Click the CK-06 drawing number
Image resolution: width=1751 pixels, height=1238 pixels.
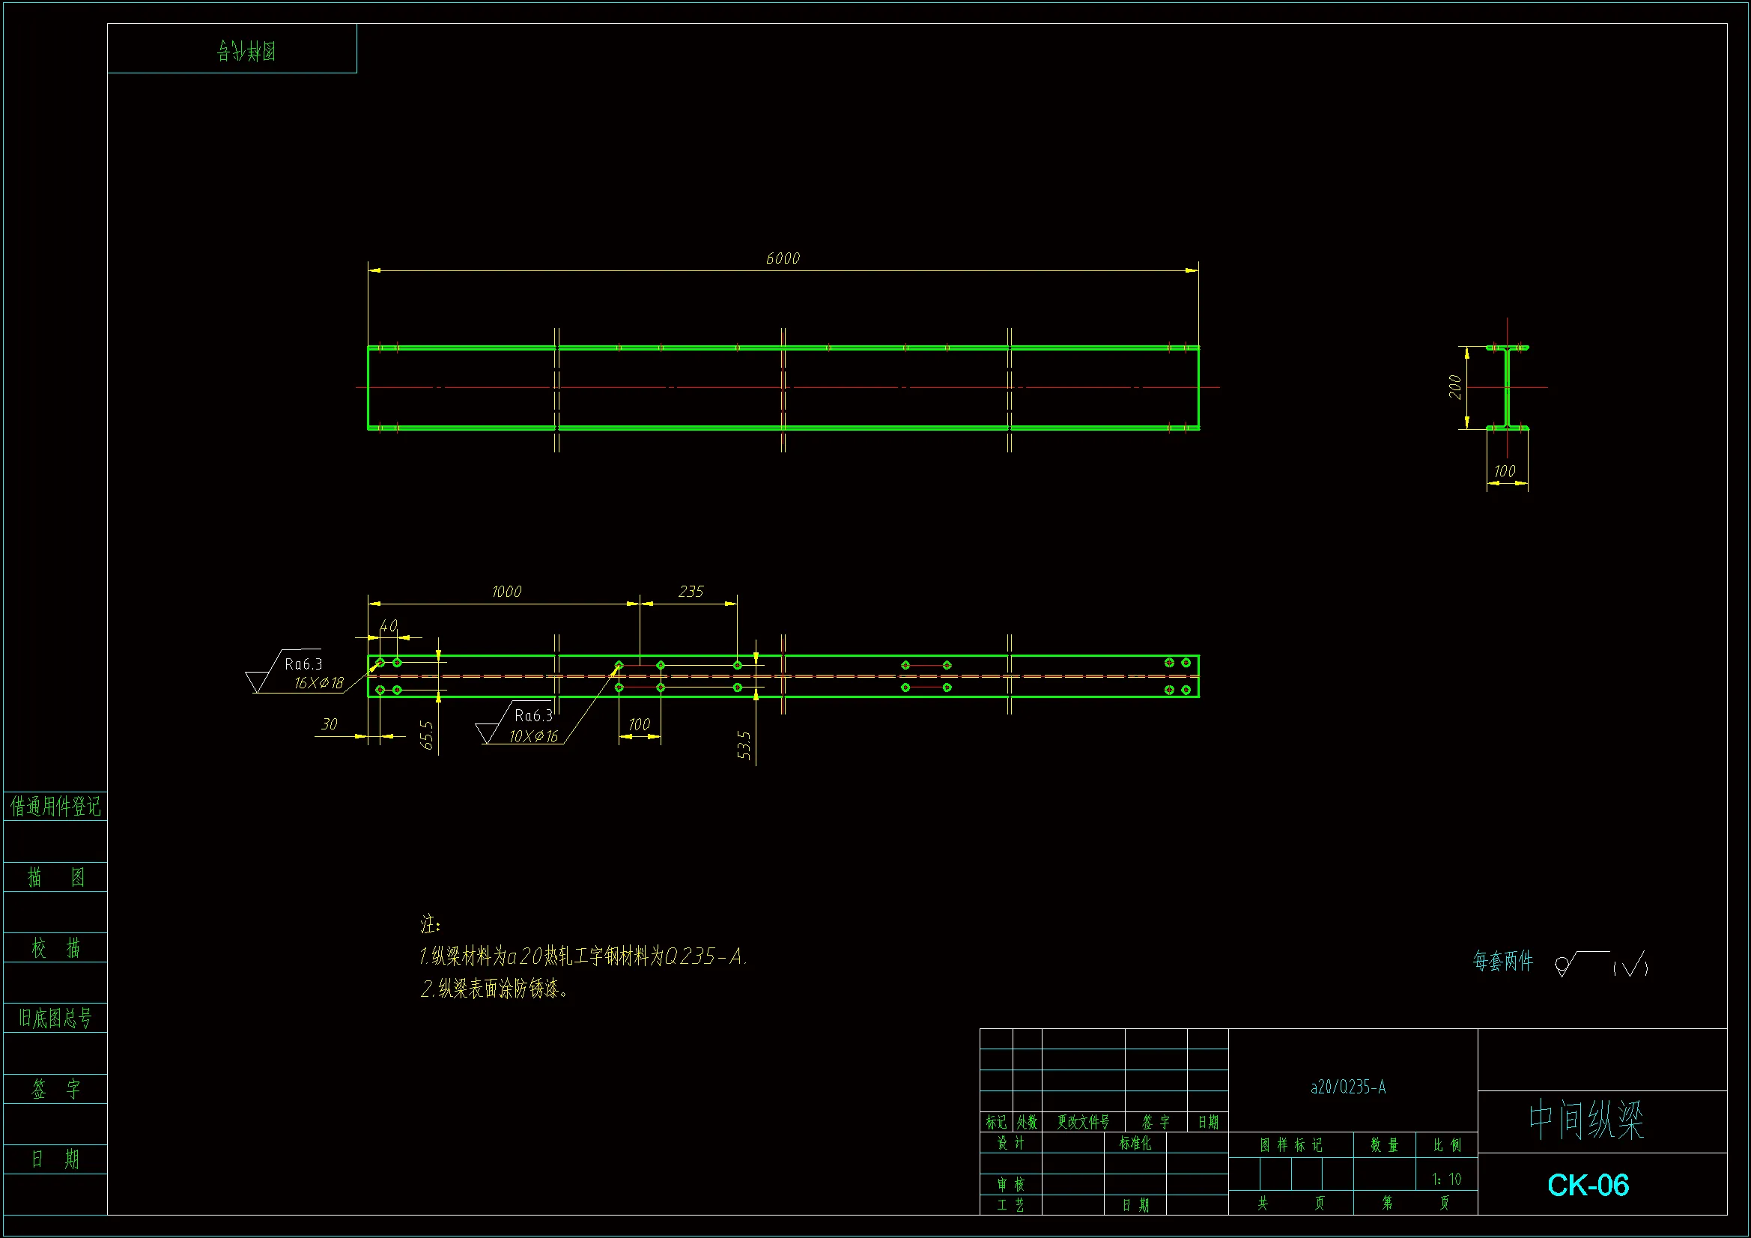(1588, 1185)
